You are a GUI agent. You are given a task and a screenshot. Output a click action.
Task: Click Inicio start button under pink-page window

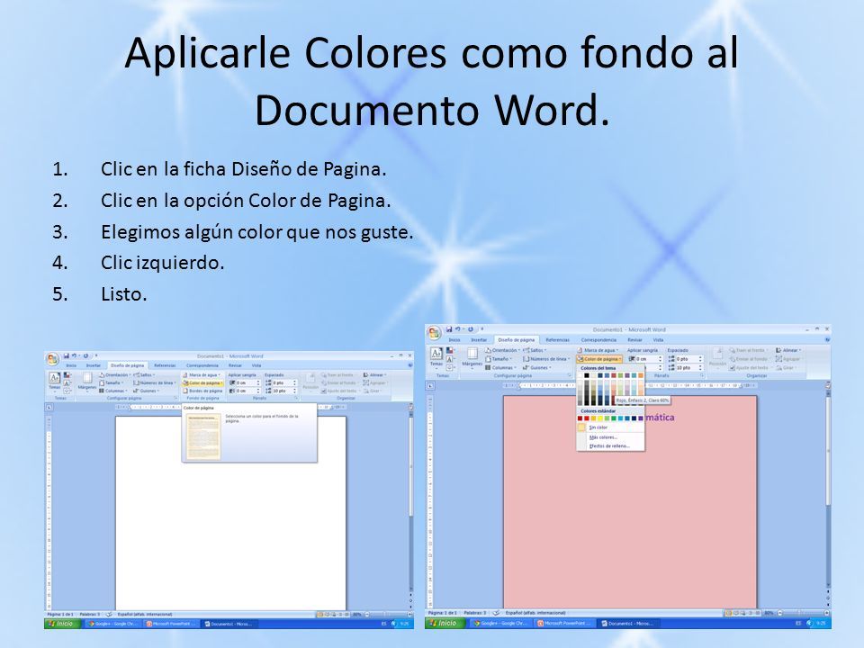[444, 623]
